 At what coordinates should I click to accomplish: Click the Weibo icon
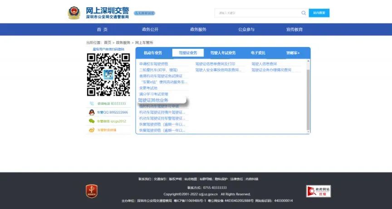pos(92,130)
